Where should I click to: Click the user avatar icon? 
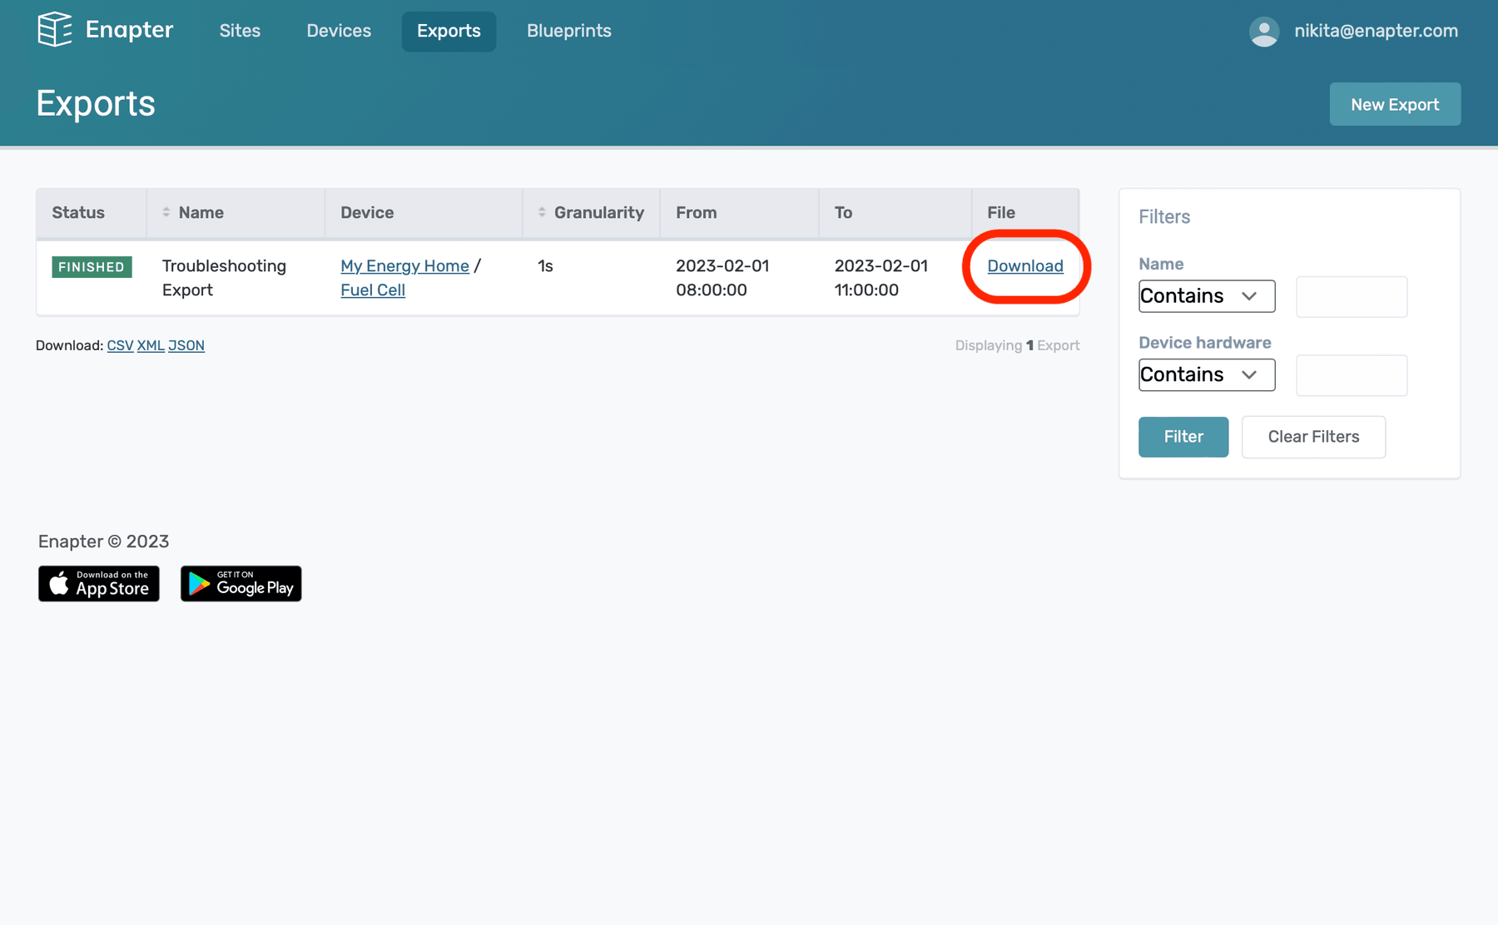click(1263, 31)
